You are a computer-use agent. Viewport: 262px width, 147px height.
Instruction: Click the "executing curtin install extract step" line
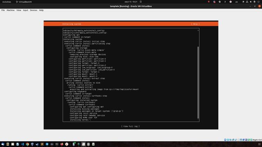pos(85,78)
